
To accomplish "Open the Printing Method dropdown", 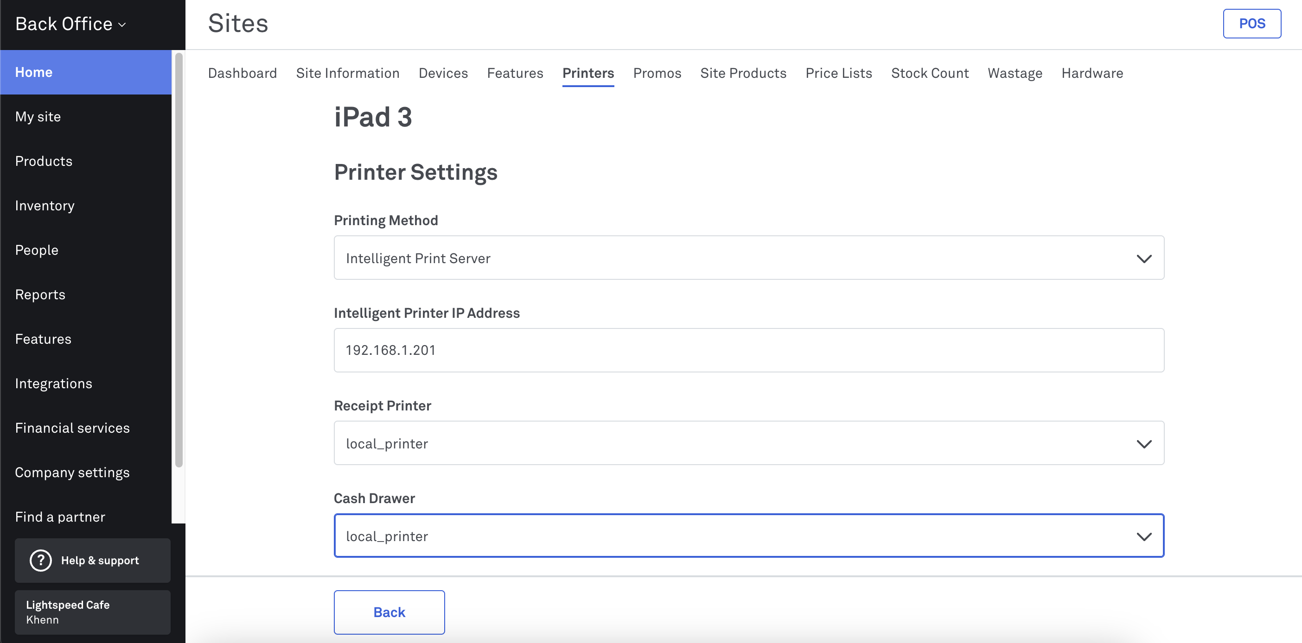I will (x=748, y=258).
